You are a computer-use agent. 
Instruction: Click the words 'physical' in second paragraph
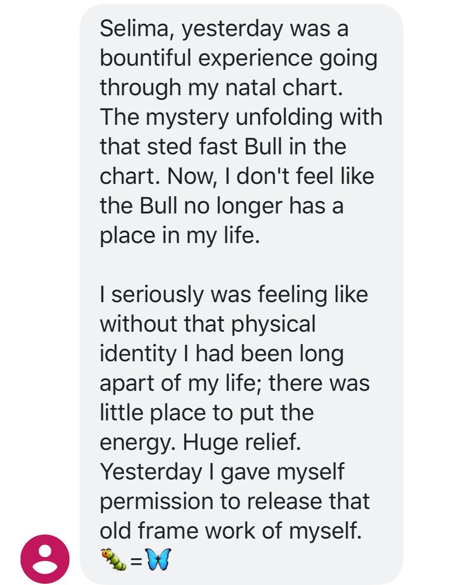click(x=273, y=324)
